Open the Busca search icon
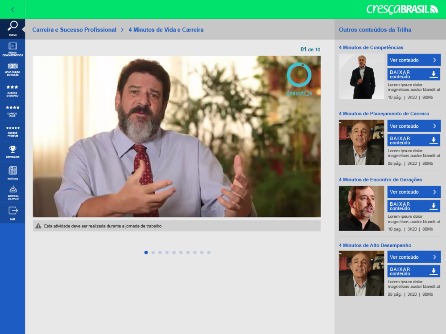The width and height of the screenshot is (446, 334). coord(12,29)
